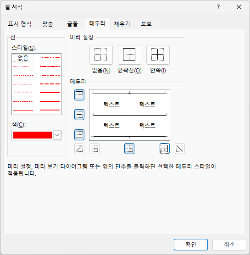
Task: Choose the medium dash-dot line style
Action: (50, 75)
